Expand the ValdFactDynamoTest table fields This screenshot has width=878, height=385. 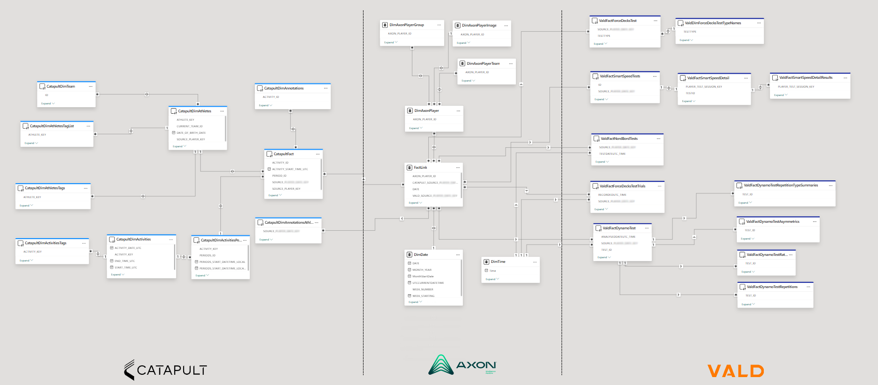point(604,257)
